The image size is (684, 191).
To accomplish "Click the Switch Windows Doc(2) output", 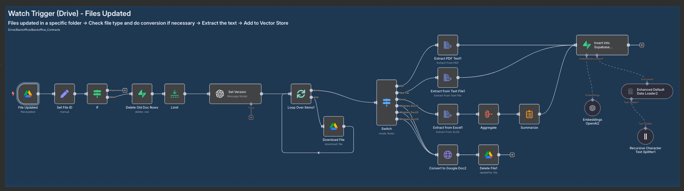I will point(397,112).
